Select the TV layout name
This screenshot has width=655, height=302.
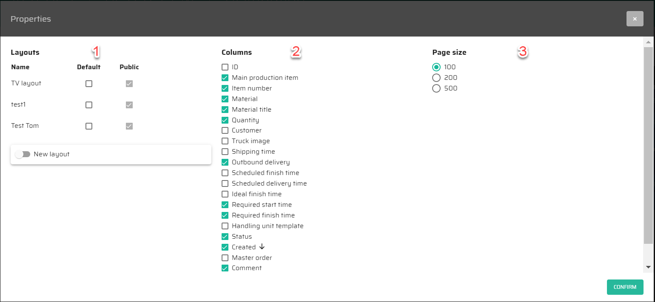[26, 83]
